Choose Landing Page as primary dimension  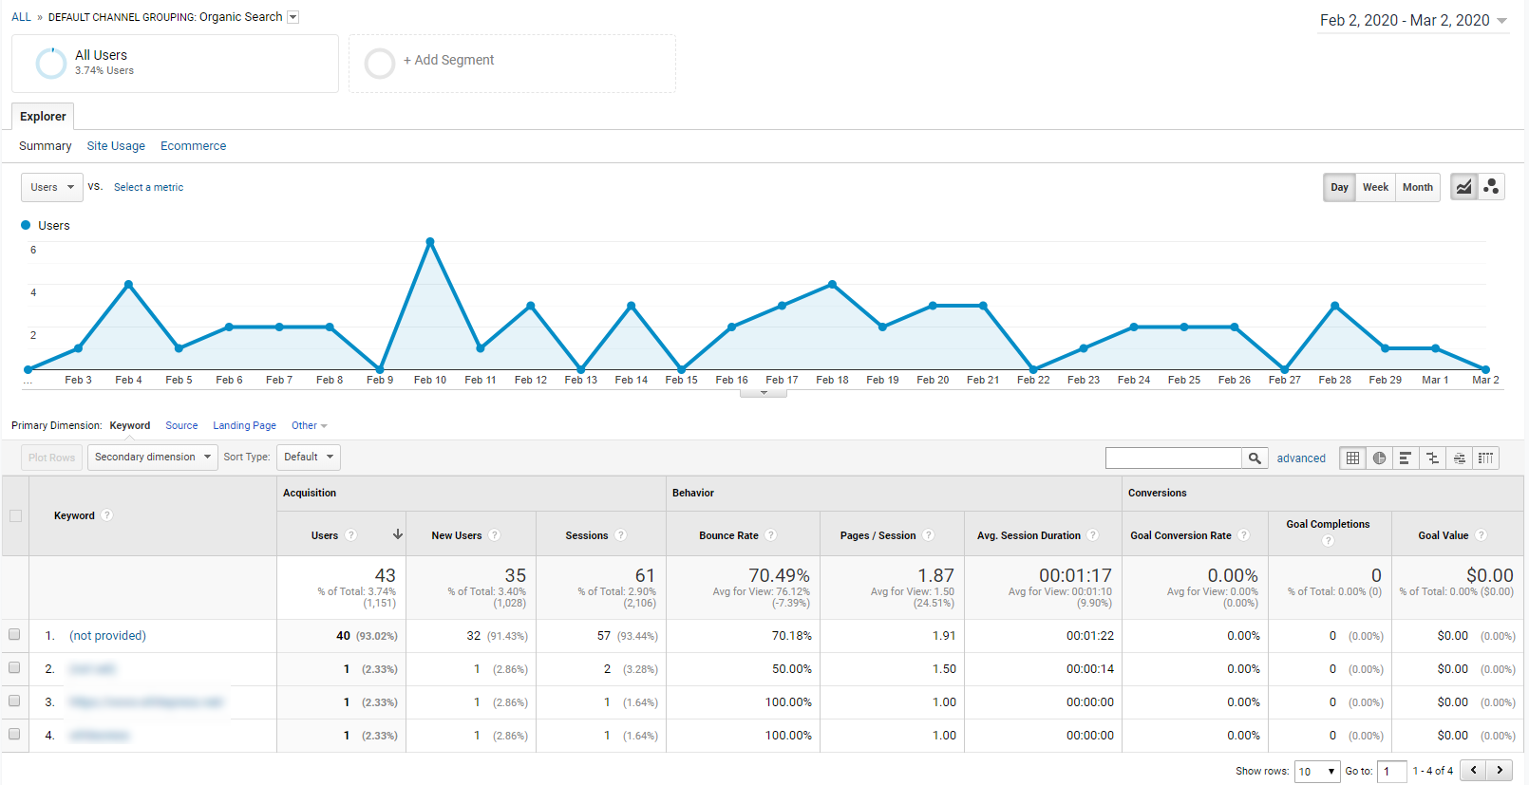coord(244,425)
